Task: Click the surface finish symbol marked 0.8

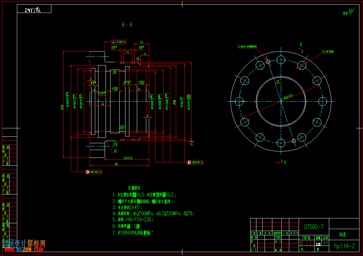Action: (x=123, y=127)
